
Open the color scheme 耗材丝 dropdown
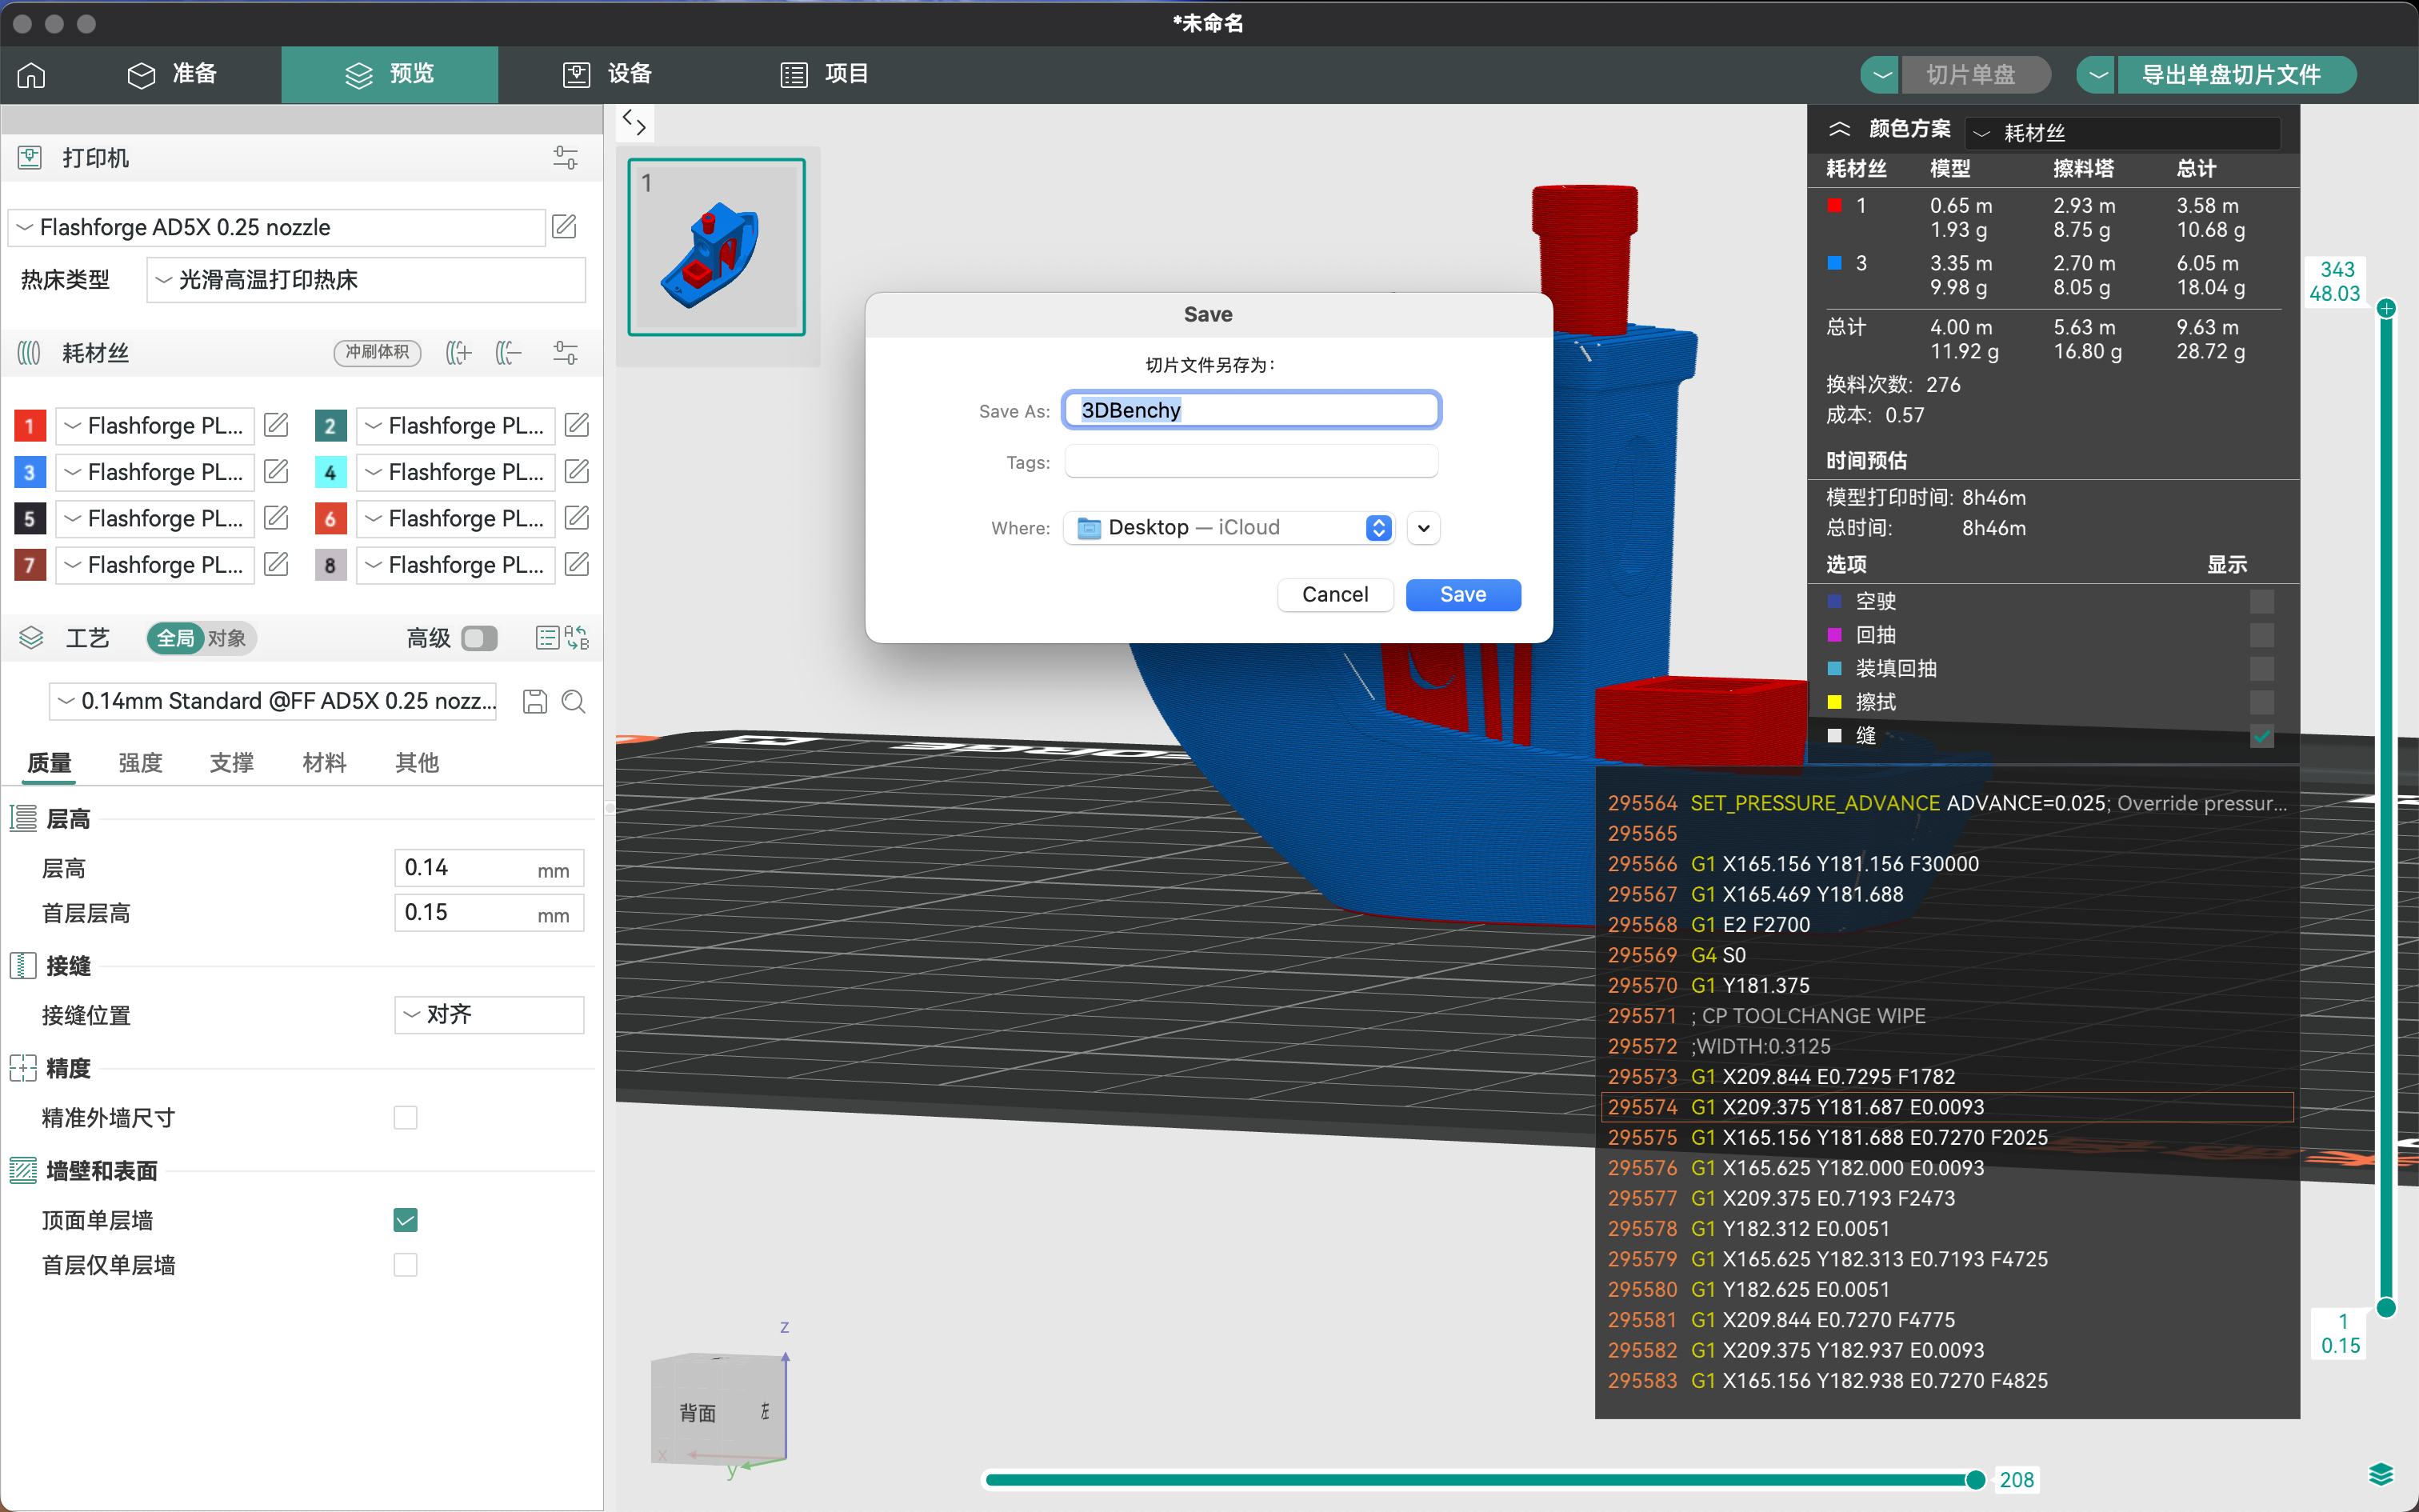[2123, 133]
